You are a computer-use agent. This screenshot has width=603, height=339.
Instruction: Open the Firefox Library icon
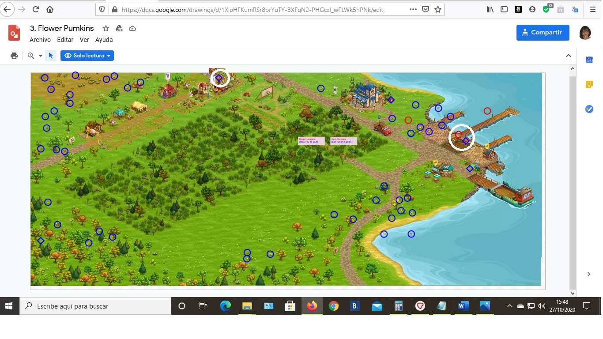click(x=490, y=9)
